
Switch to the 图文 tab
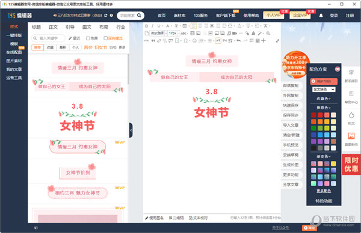coord(87,27)
